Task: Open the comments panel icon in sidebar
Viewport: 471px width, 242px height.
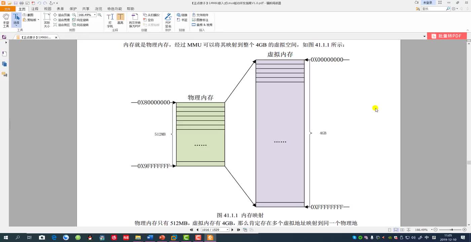Action: tap(4, 74)
